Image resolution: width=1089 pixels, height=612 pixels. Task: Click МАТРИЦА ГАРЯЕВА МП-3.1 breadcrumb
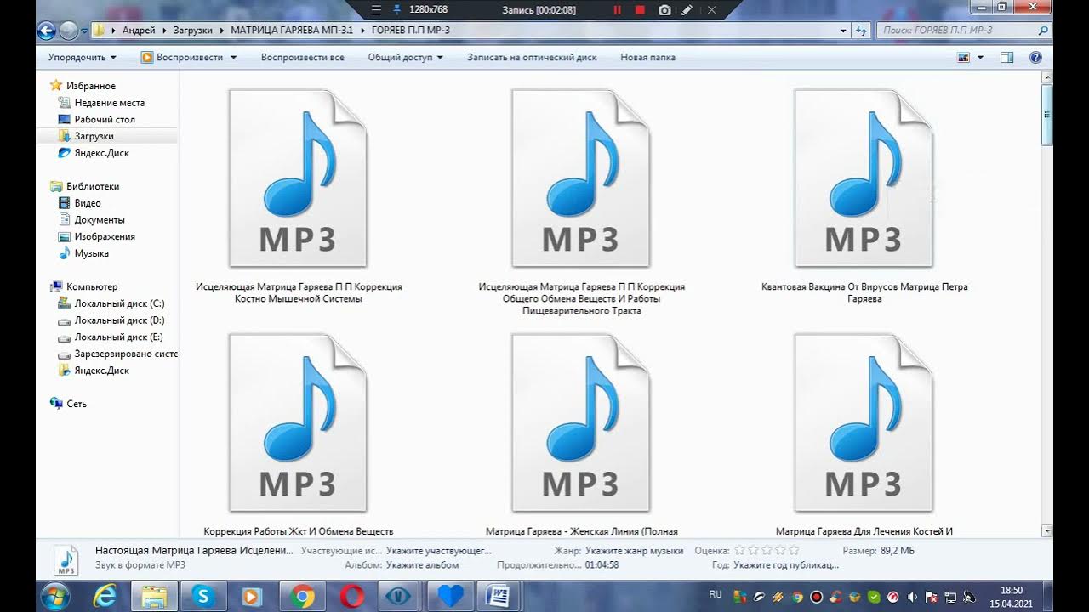(292, 31)
